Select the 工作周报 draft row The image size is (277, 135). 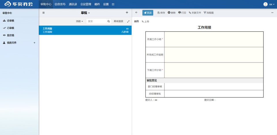[85, 30]
